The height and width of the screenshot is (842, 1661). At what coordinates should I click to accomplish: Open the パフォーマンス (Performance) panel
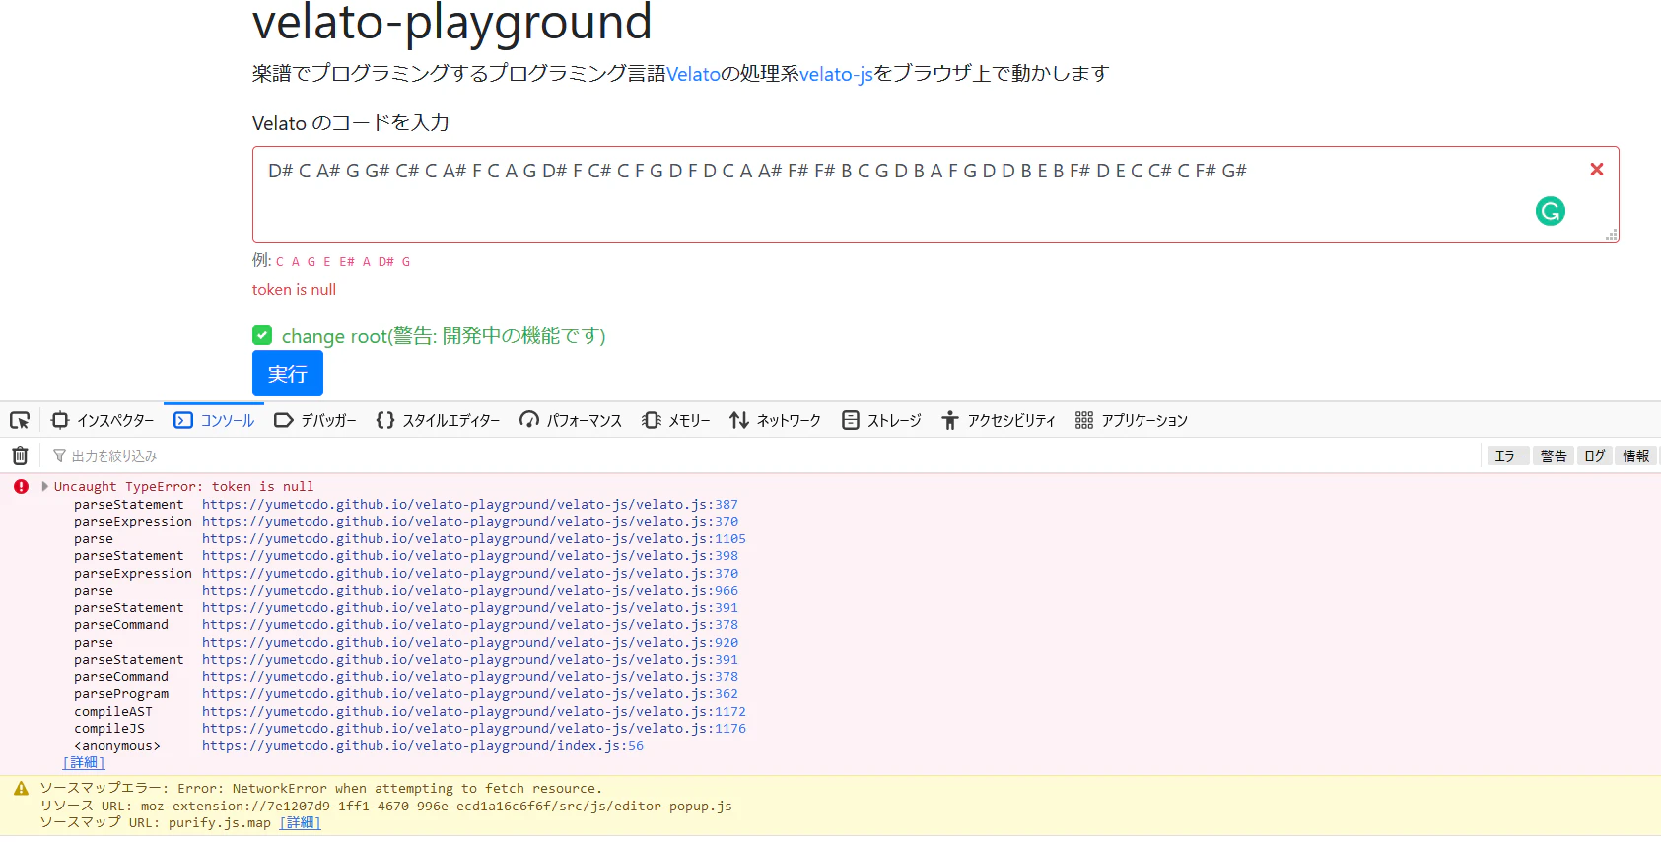[x=571, y=420]
